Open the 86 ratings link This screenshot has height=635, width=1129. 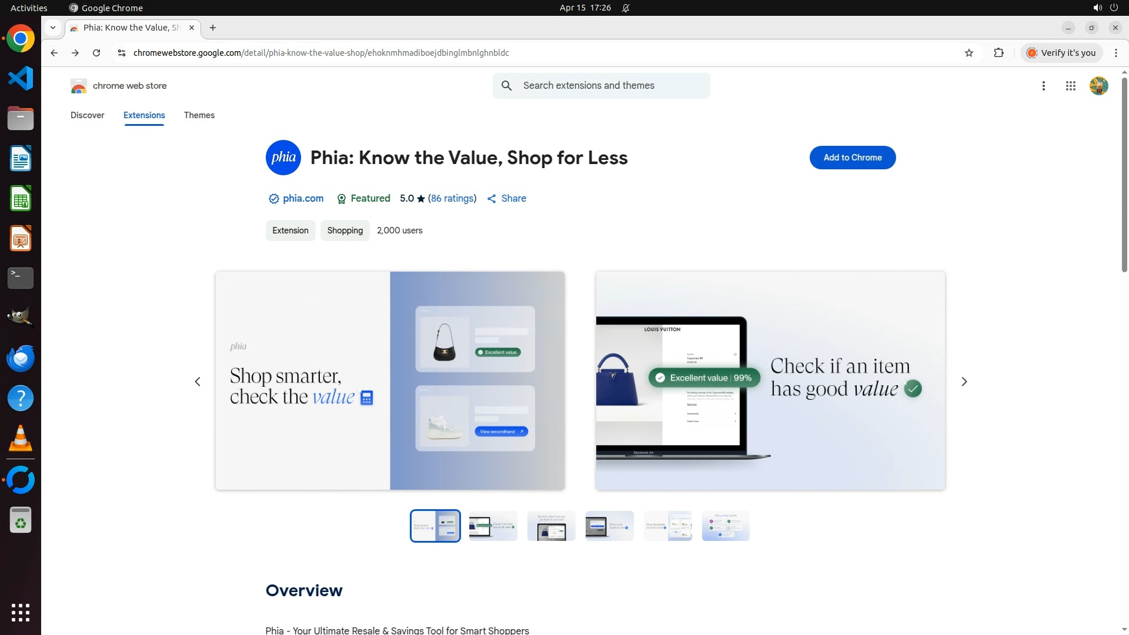(x=452, y=199)
